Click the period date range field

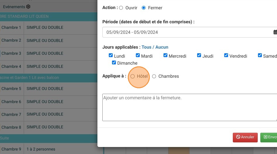click(x=190, y=32)
